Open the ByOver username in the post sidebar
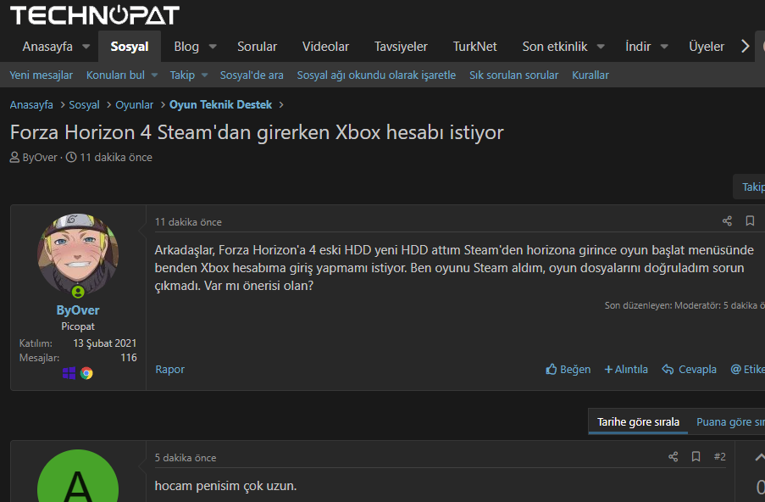This screenshot has width=765, height=502. coord(78,310)
